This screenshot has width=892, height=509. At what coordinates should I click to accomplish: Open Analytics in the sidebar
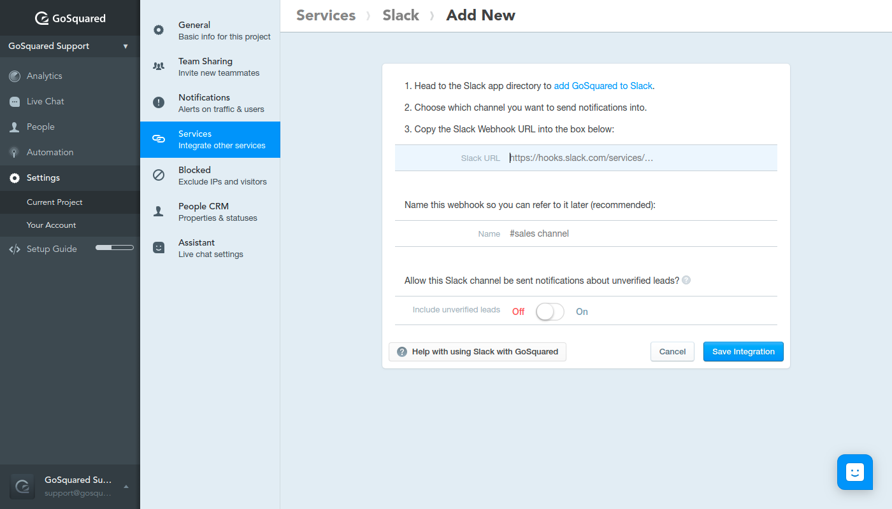pos(69,76)
